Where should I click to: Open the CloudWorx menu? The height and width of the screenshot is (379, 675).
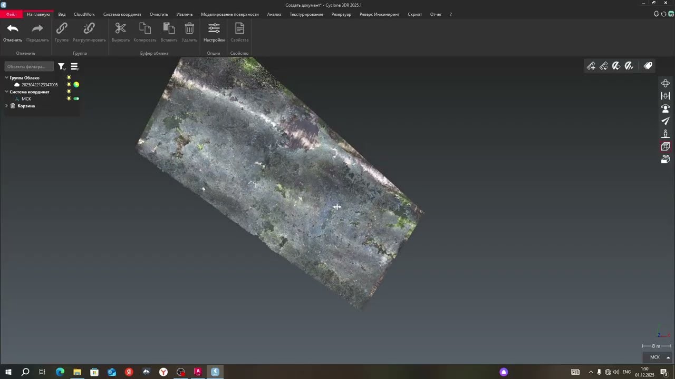click(x=84, y=14)
